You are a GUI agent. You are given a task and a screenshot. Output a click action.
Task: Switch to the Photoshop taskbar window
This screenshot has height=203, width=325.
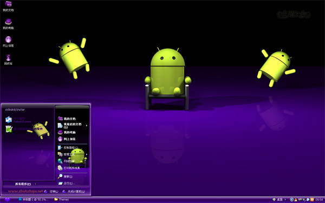(x=34, y=199)
